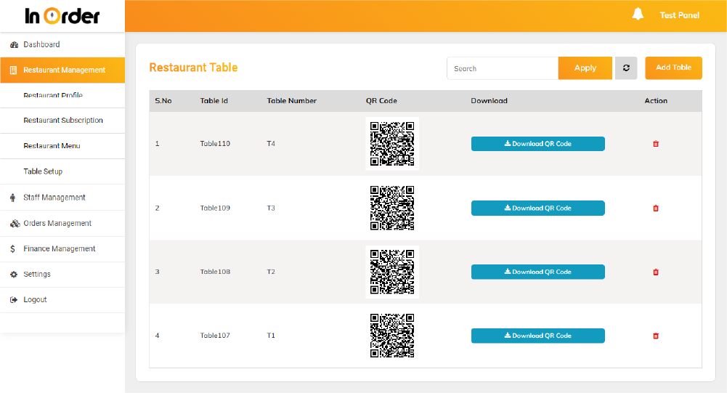The height and width of the screenshot is (393, 727).
Task: Open Finance Management section
Action: point(62,248)
